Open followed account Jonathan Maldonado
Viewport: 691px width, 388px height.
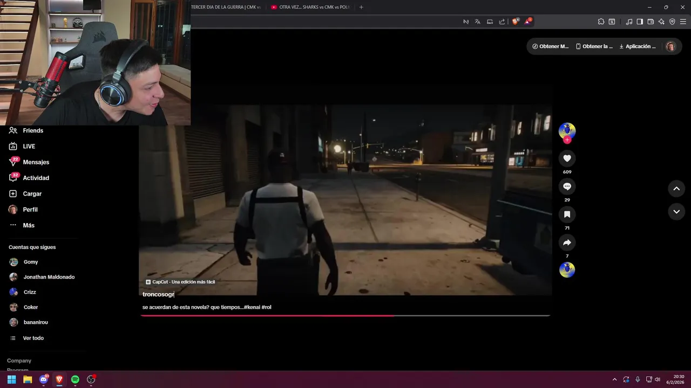[42, 277]
